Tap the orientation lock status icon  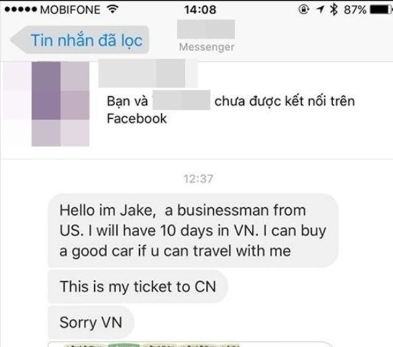[304, 9]
